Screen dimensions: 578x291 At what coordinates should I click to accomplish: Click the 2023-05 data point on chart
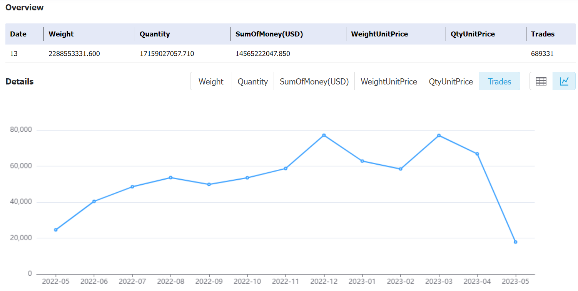pos(515,242)
